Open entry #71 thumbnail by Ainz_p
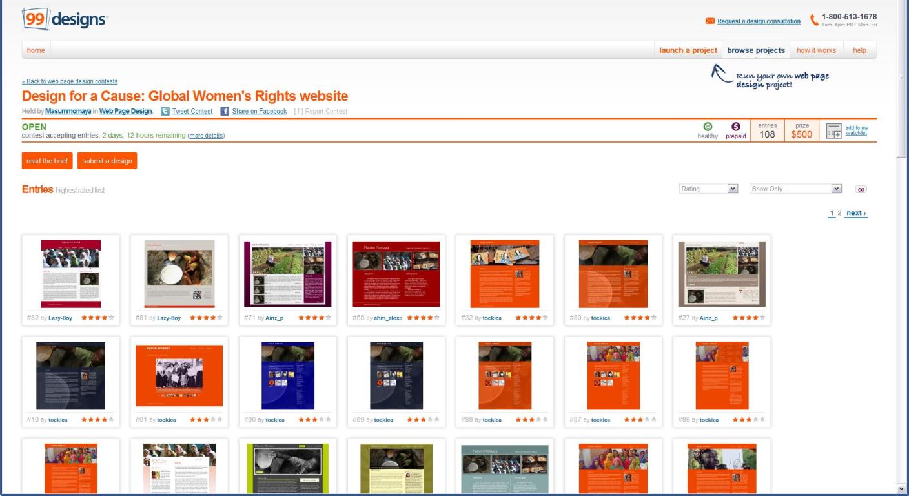909x496 pixels. 288,273
